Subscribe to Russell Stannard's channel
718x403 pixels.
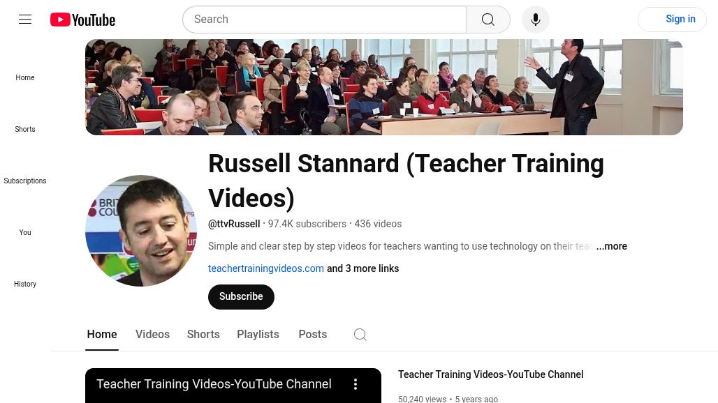coord(241,297)
